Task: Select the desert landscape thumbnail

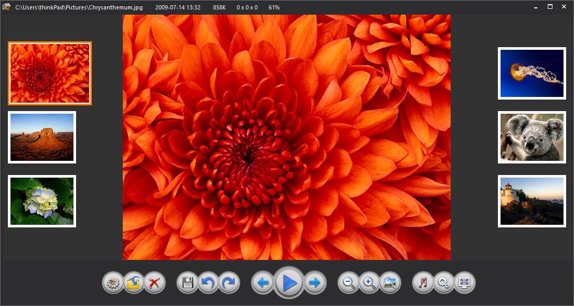Action: [x=42, y=137]
